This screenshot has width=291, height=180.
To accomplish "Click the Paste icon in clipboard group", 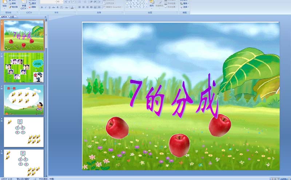I will 4,5.
